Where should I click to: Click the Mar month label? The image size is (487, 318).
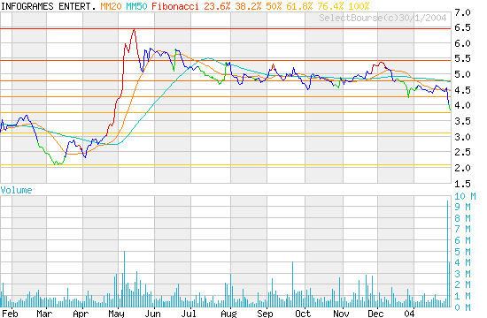tap(44, 314)
